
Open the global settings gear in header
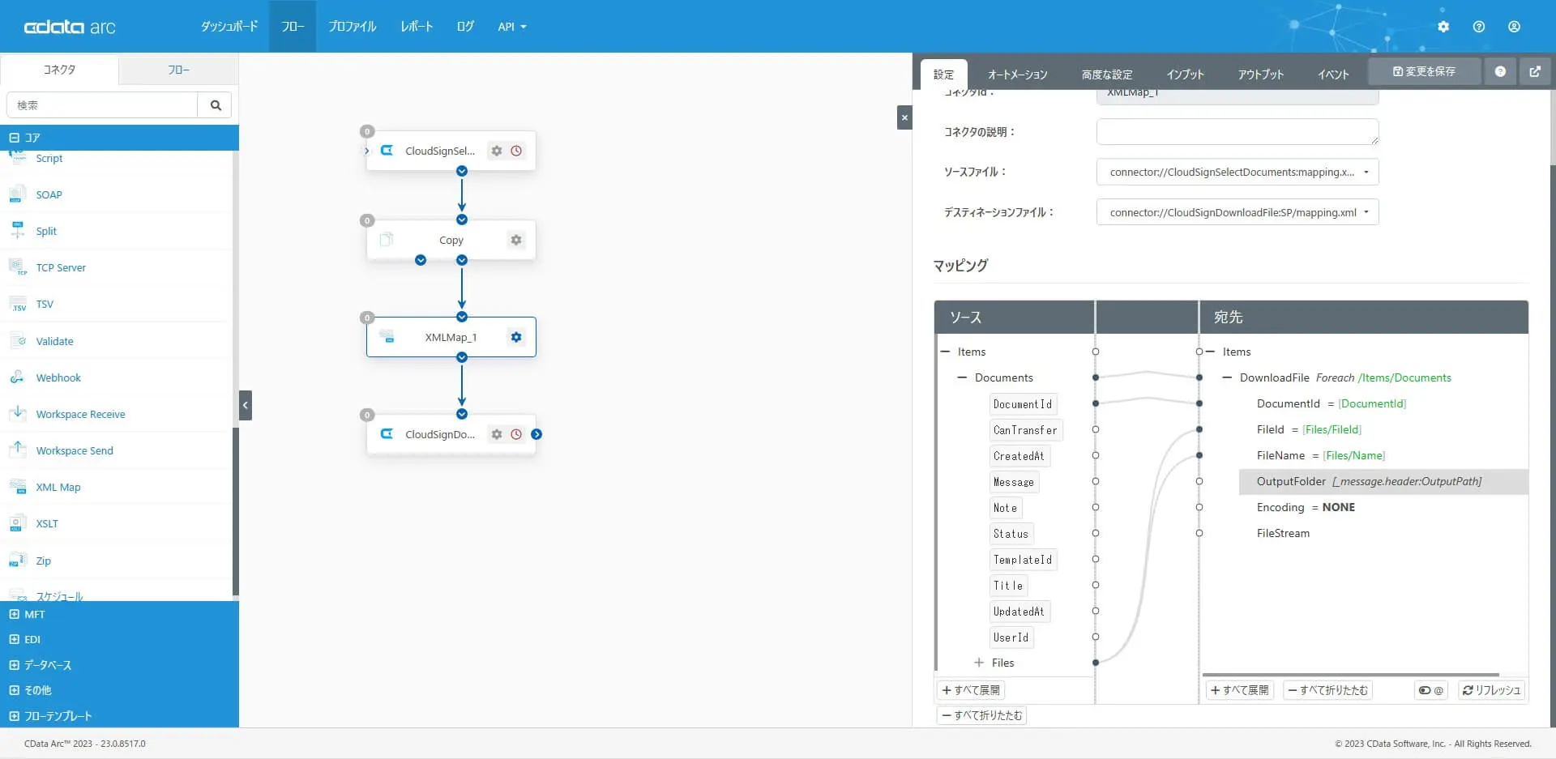[x=1443, y=27]
